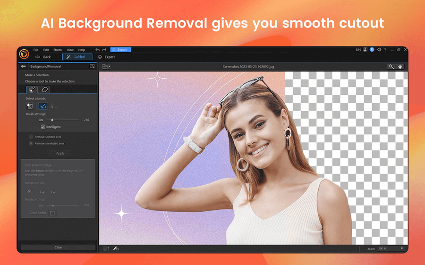This screenshot has height=265, width=425.
Task: Click the Export button
Action: point(120,50)
